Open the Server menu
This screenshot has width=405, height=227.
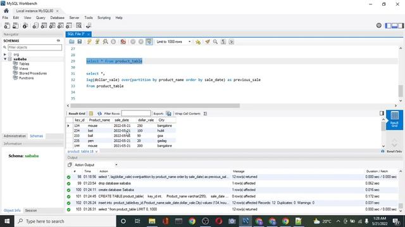[74, 18]
